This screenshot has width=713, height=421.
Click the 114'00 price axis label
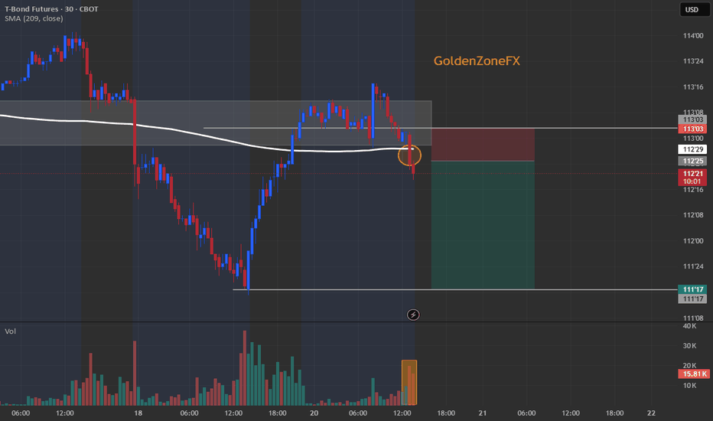click(x=693, y=35)
